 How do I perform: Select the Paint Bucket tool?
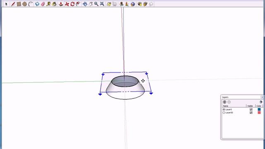coord(54,4)
